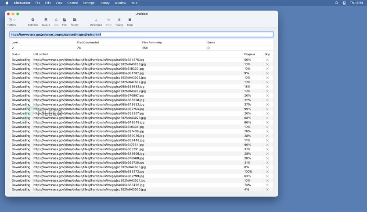
Task: Select the iss065e385496.jpg row URL
Action: (x=89, y=185)
